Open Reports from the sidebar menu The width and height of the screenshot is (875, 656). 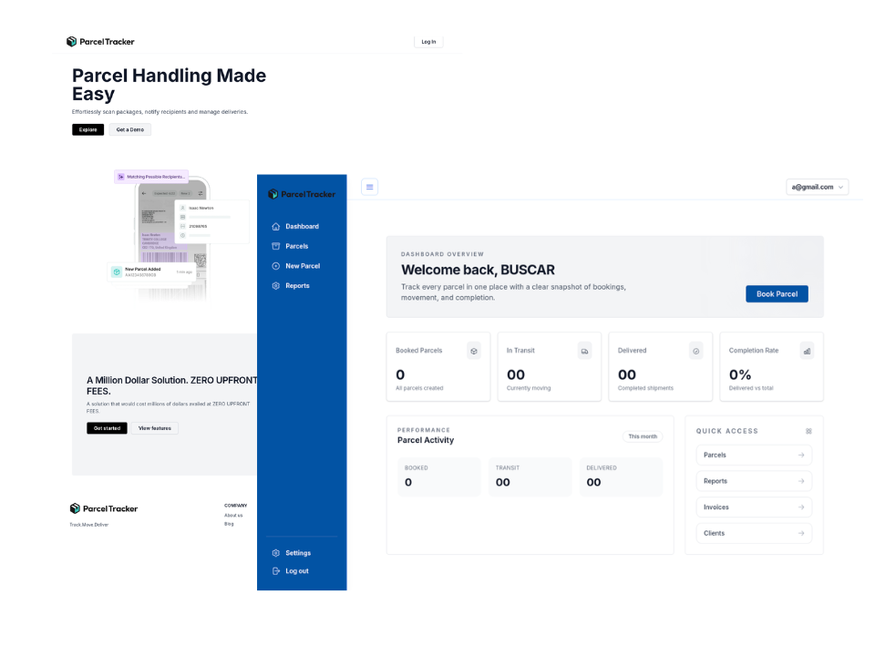pyautogui.click(x=298, y=285)
